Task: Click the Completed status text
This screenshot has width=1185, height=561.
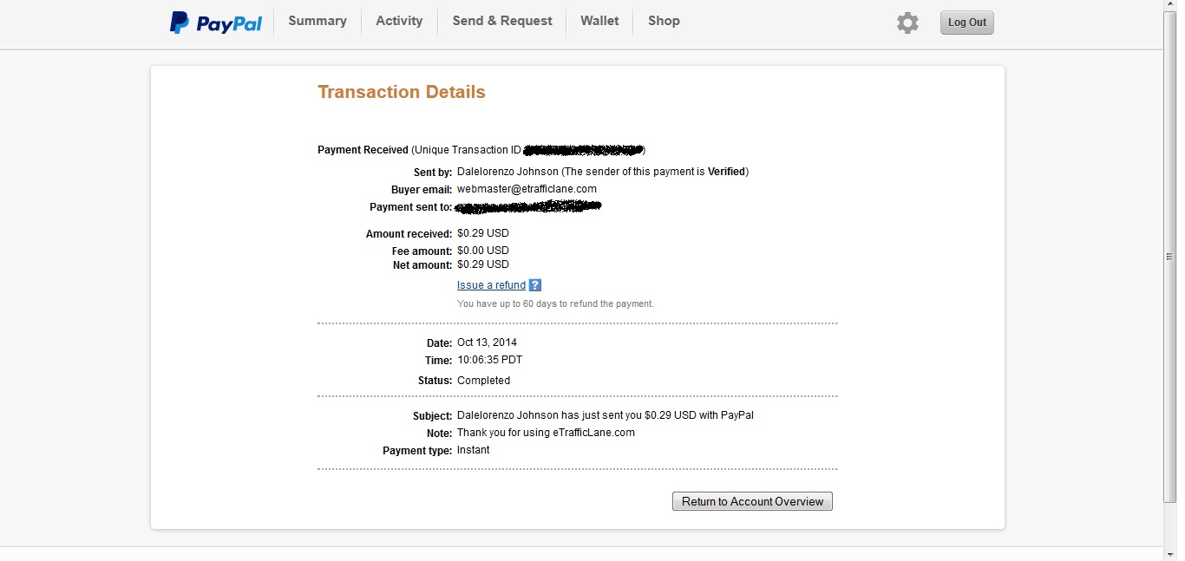Action: (x=483, y=381)
